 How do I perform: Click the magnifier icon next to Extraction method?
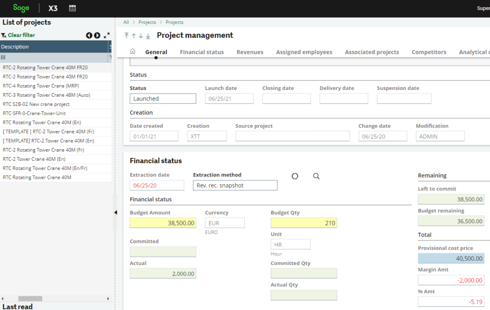pos(316,176)
